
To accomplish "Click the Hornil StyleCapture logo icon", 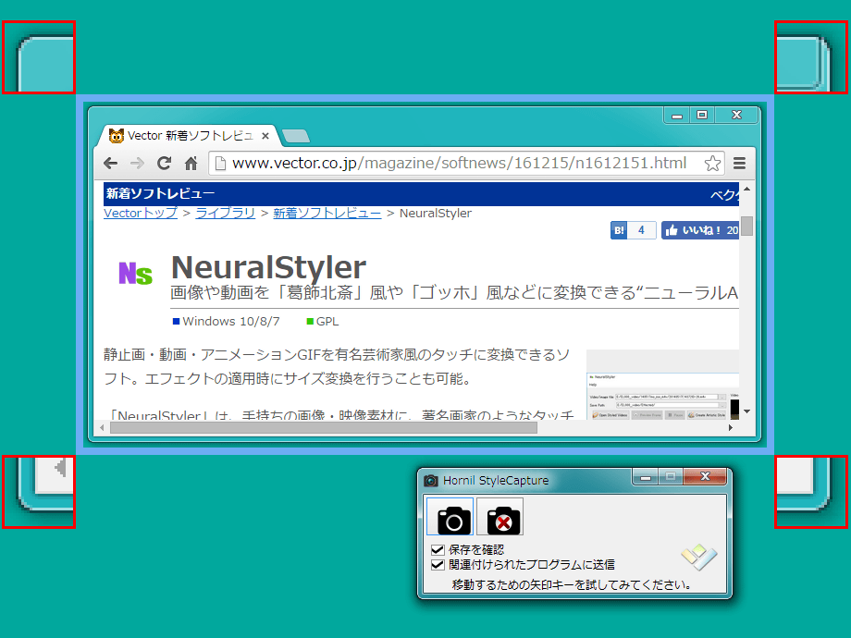I will pos(699,558).
